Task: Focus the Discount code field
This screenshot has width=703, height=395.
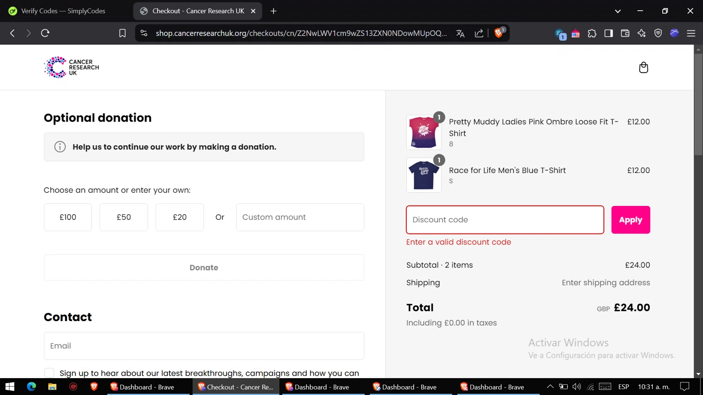Action: tap(505, 219)
